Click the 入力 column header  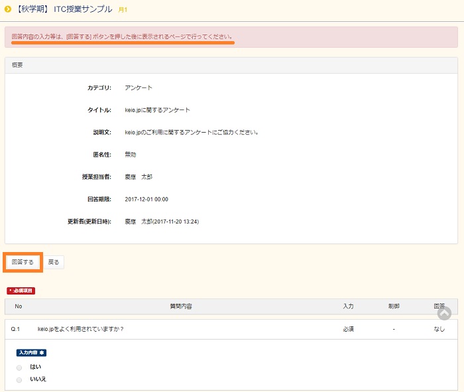(x=348, y=306)
